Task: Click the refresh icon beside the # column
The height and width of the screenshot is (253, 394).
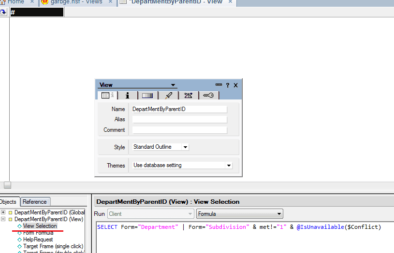Action: click(3, 12)
